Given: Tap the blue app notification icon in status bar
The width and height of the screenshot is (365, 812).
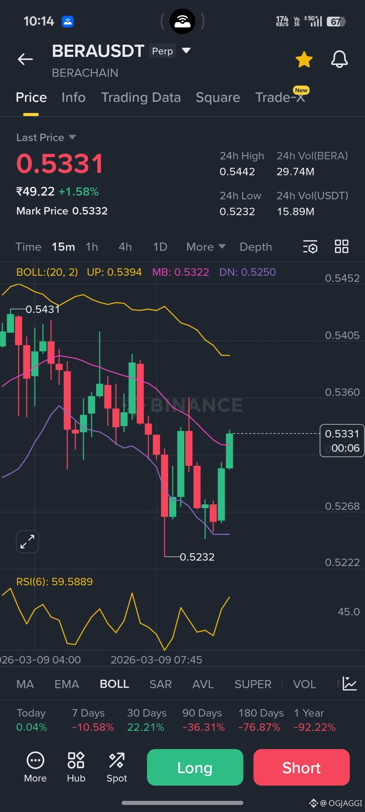Looking at the screenshot, I should (68, 22).
